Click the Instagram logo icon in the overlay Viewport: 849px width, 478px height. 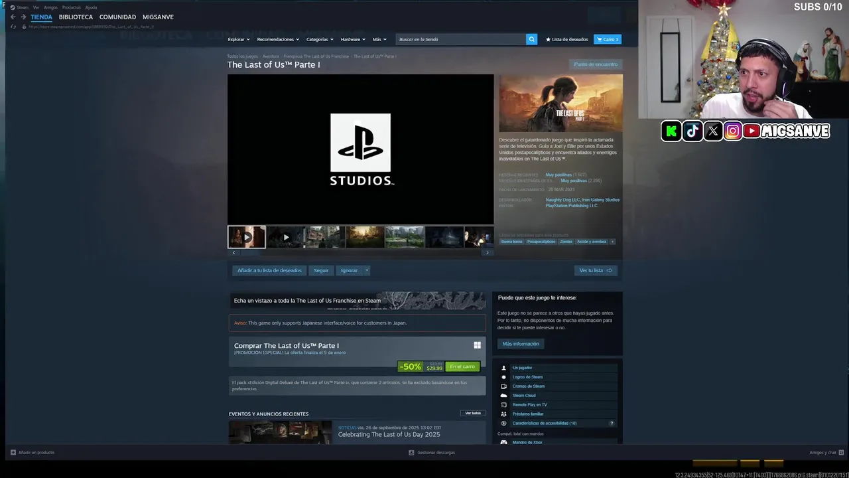733,131
